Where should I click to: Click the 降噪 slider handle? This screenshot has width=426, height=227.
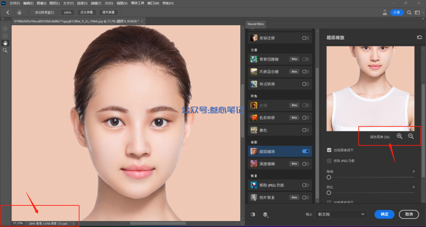click(329, 177)
